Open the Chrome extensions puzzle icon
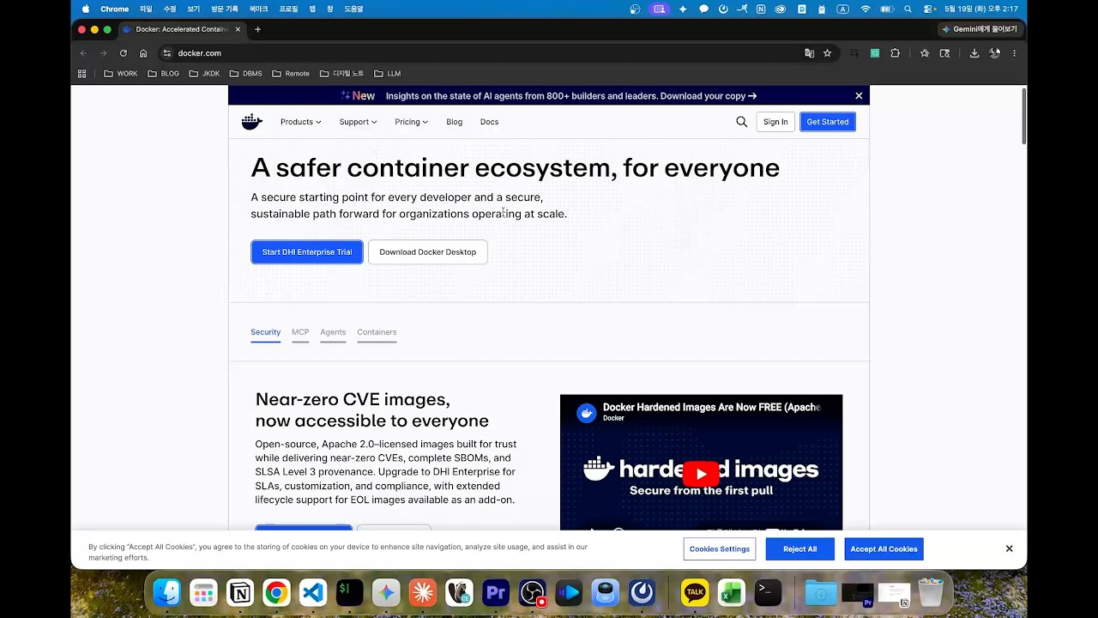 895,53
